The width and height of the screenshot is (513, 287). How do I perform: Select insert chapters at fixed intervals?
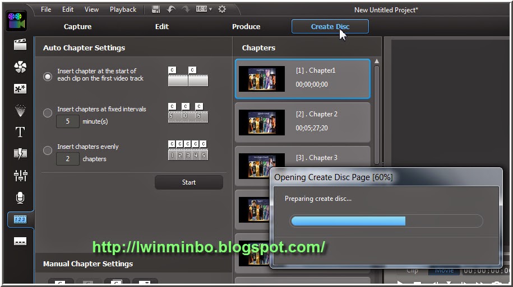48,113
